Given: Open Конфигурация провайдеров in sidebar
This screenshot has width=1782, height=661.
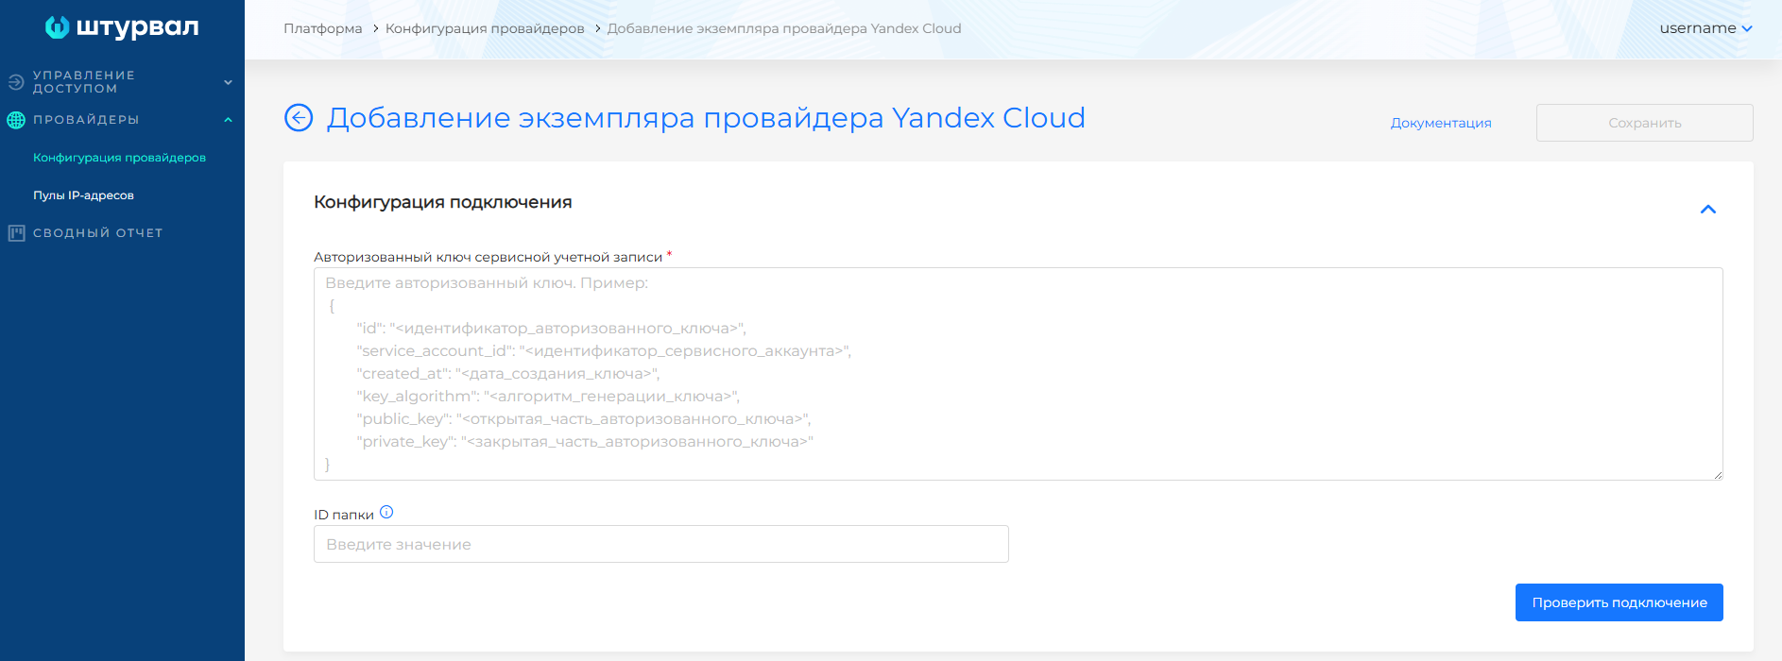Looking at the screenshot, I should (119, 158).
